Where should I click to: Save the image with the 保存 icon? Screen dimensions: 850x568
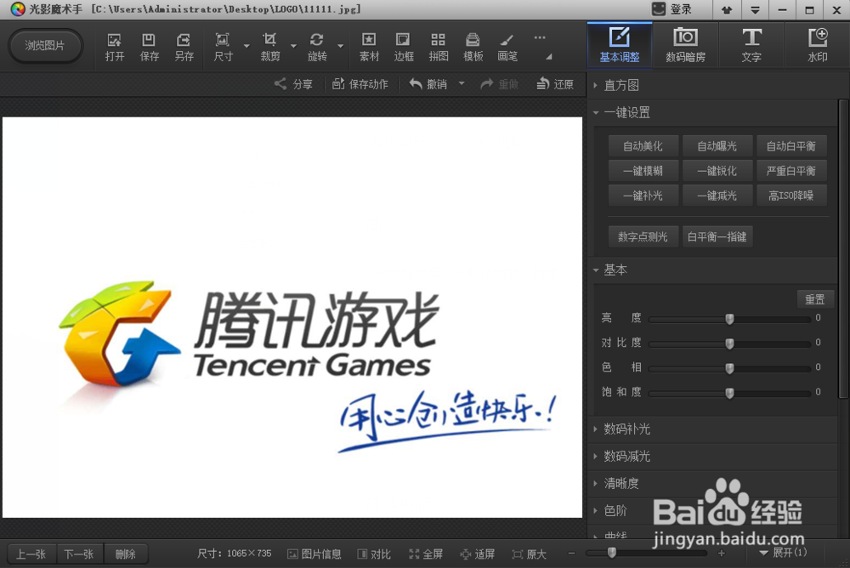pos(149,47)
